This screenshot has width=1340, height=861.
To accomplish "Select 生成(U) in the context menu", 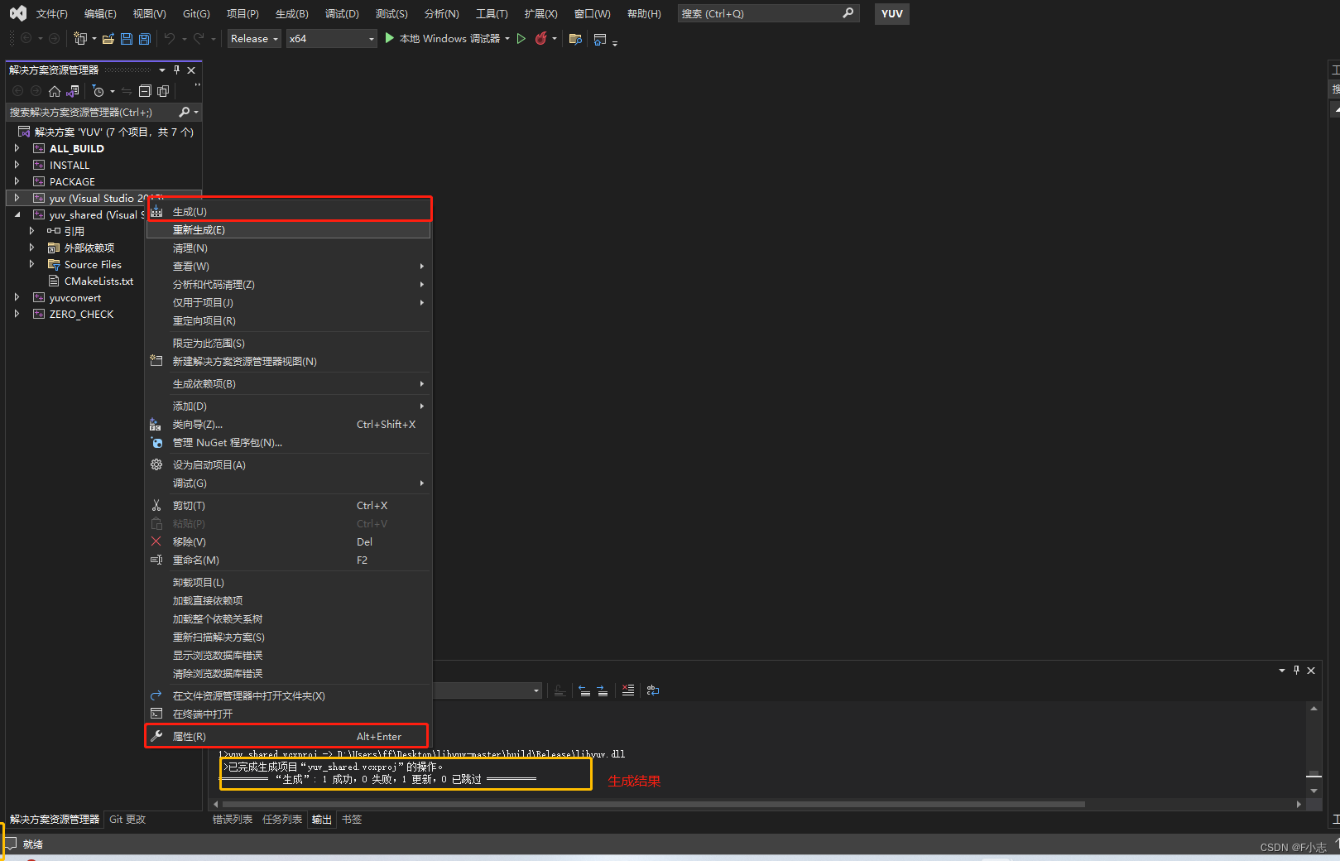I will tap(288, 212).
